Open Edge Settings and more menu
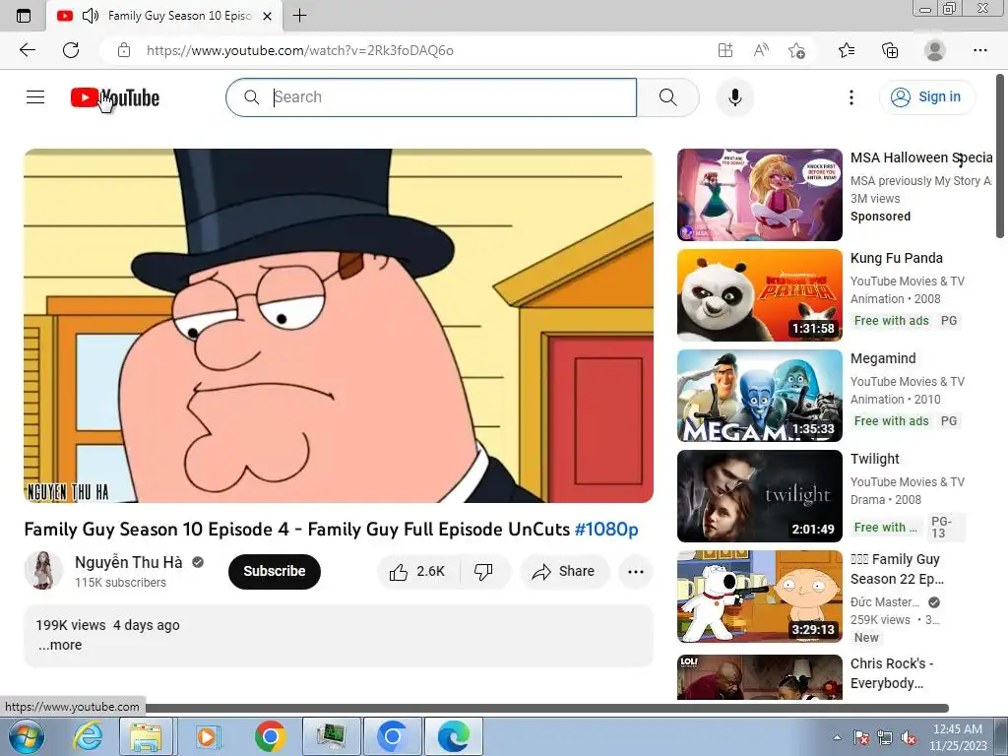The width and height of the screenshot is (1008, 756). point(979,50)
